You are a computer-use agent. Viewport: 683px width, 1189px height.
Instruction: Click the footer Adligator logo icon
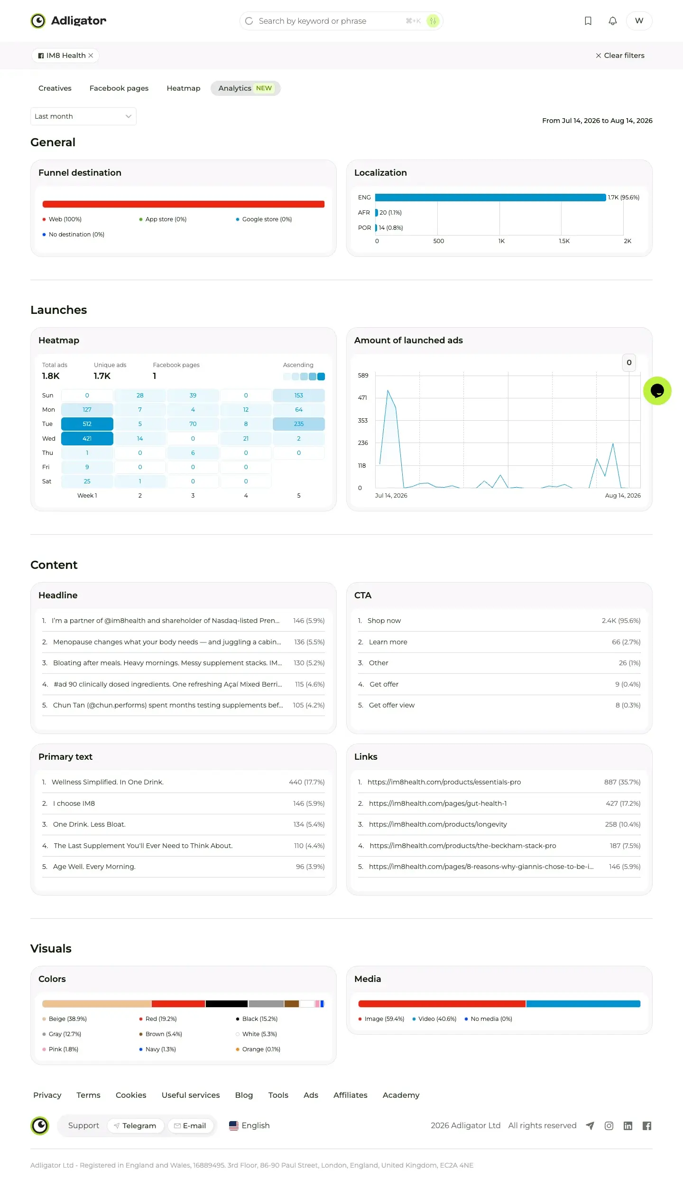coord(40,1126)
